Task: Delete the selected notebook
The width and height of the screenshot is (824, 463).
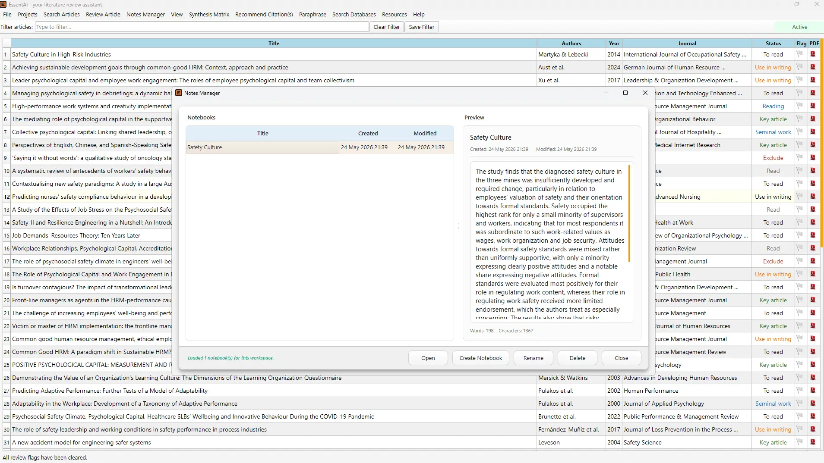Action: tap(578, 358)
